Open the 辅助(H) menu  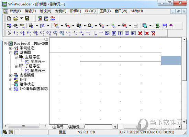(x=137, y=11)
